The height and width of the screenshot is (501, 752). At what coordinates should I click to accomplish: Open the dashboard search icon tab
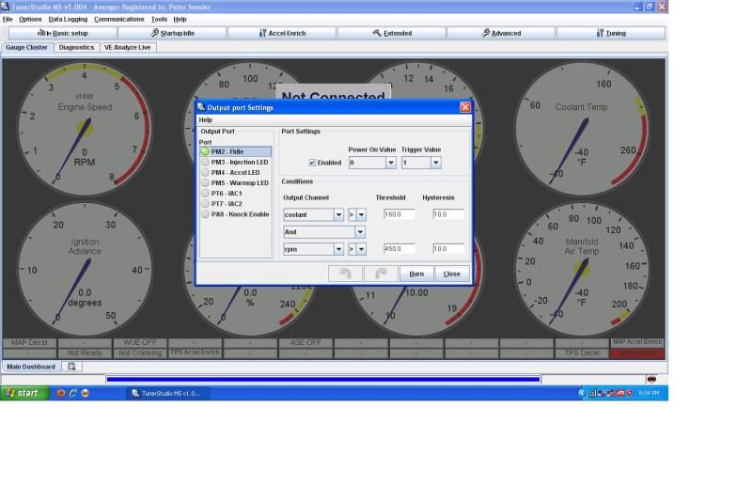(x=70, y=367)
